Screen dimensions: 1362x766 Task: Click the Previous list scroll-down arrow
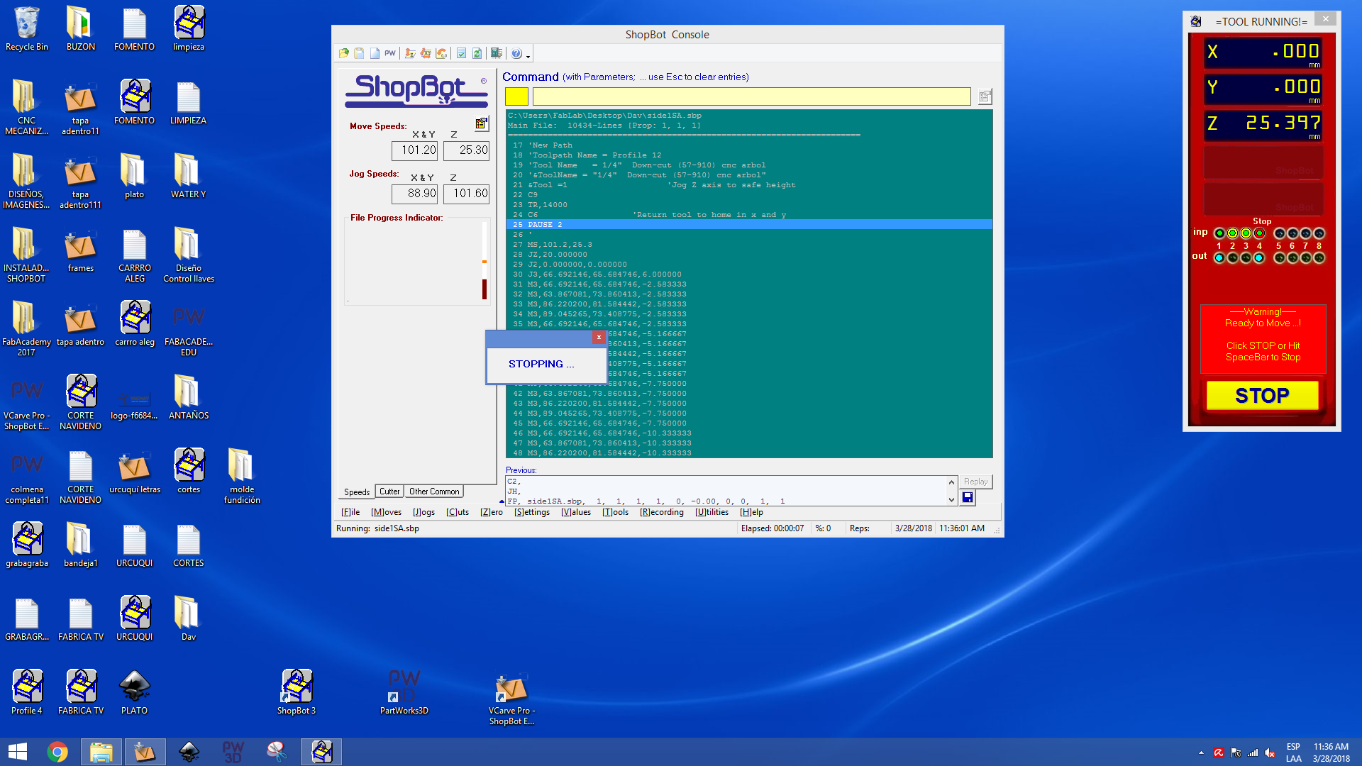(x=951, y=500)
